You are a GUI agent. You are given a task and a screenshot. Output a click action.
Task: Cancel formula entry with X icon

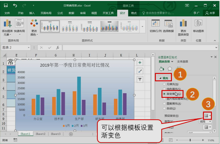(41, 48)
